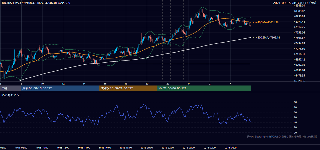The image size is (320, 150).
Task: Click the 9/15 18:00 bottom time label
Action: pos(126,147)
